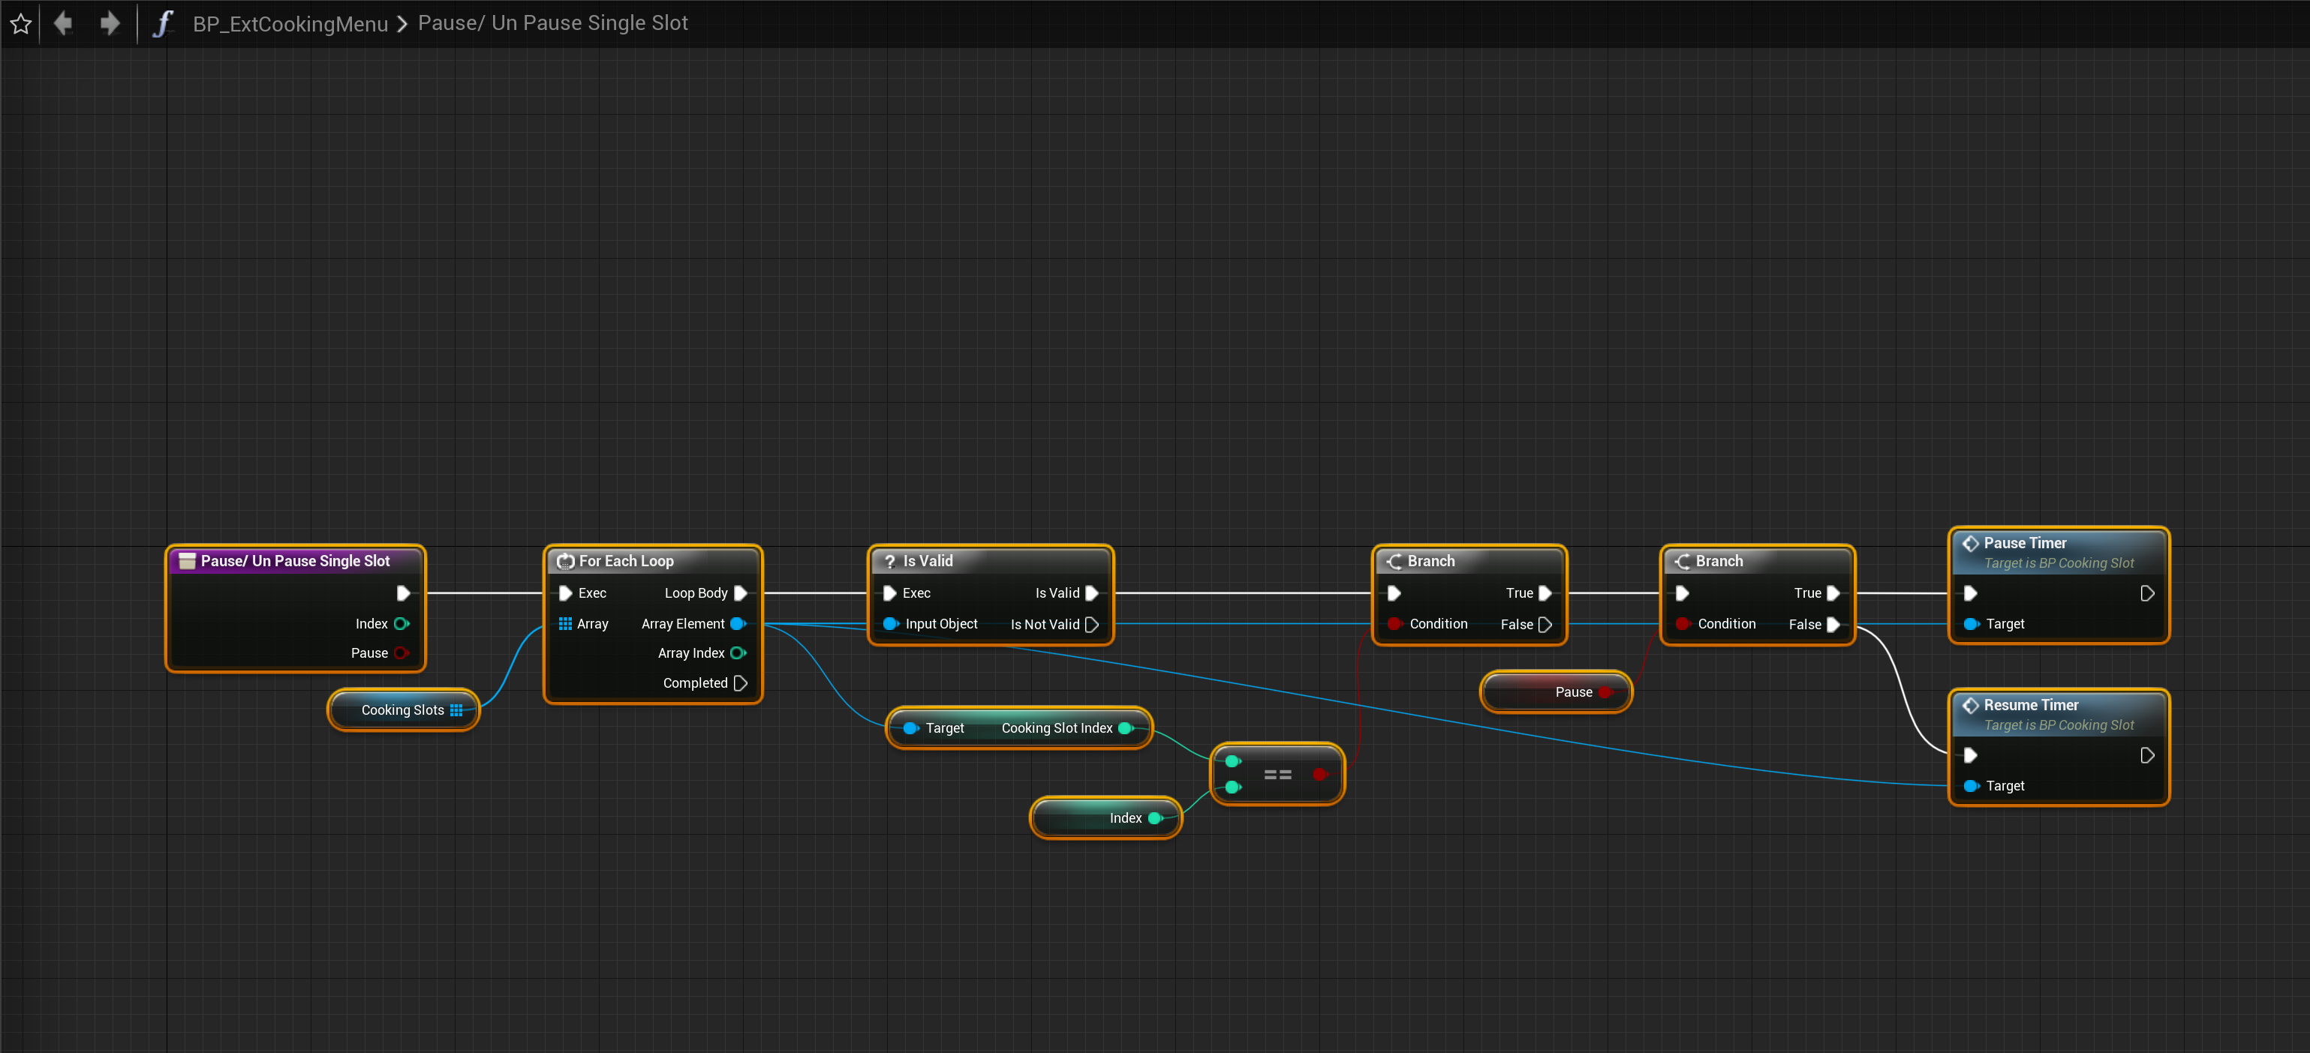The image size is (2310, 1053).
Task: Click red Pause pin on entry node
Action: coord(401,652)
